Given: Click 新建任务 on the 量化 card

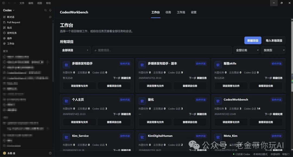Looking at the screenshot, I should tap(202, 114).
